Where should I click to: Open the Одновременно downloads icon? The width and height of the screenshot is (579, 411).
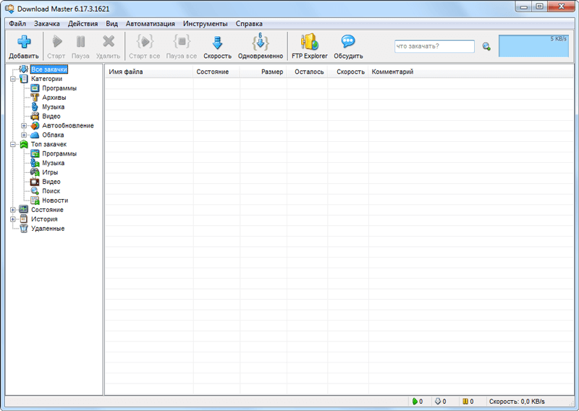261,42
